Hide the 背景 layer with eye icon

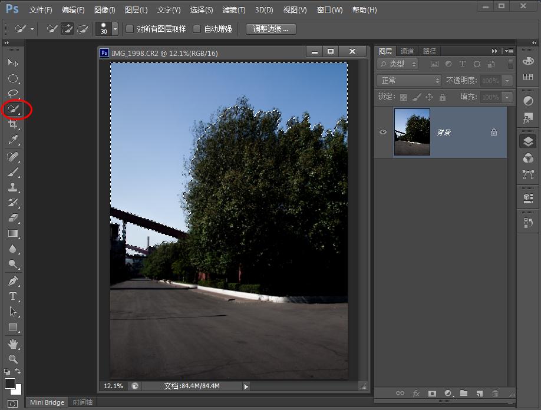pos(383,132)
